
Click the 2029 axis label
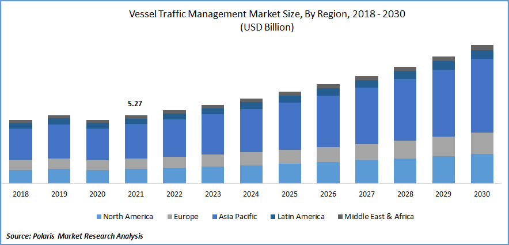tap(444, 194)
